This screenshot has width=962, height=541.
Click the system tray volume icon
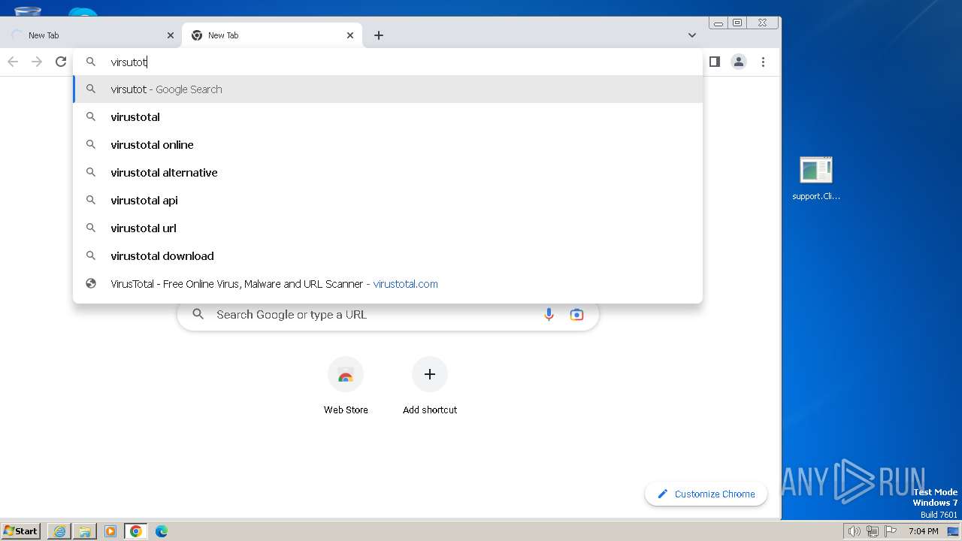pos(854,531)
